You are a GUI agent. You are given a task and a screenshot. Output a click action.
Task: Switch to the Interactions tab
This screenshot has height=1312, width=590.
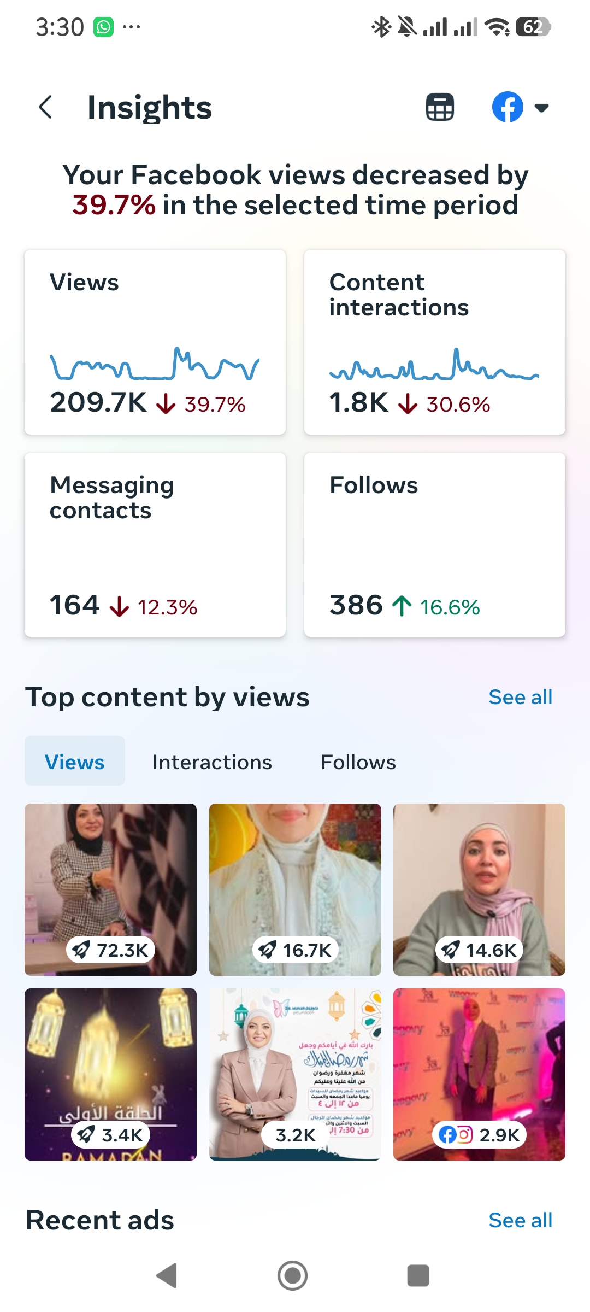coord(212,762)
